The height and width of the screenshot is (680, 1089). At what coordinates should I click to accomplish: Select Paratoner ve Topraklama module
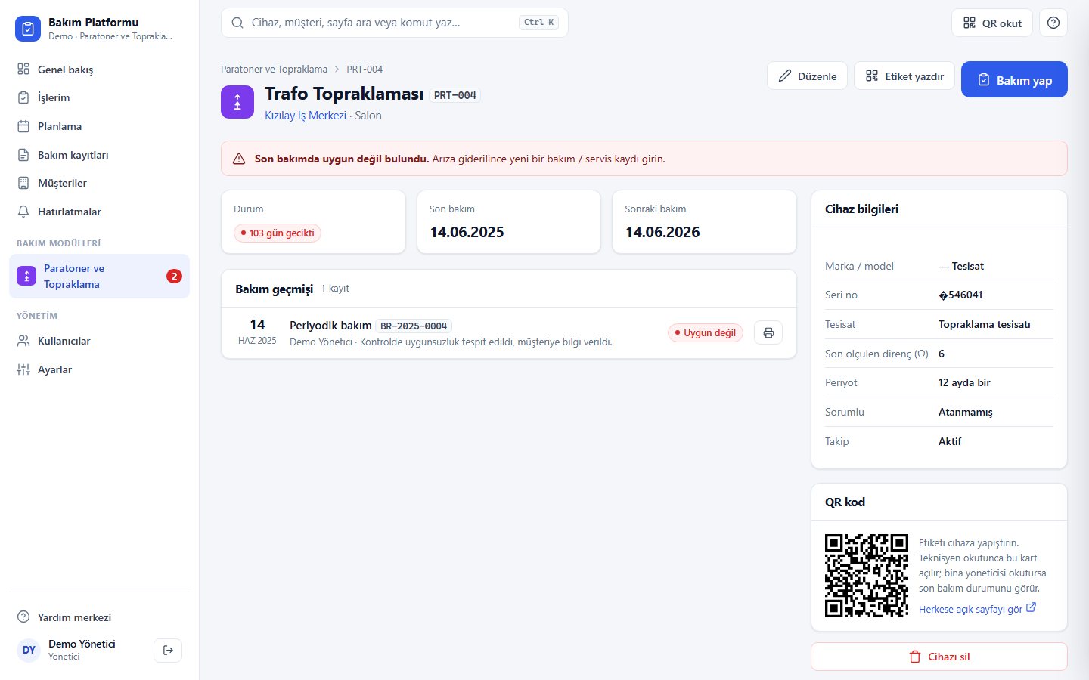[x=99, y=277]
